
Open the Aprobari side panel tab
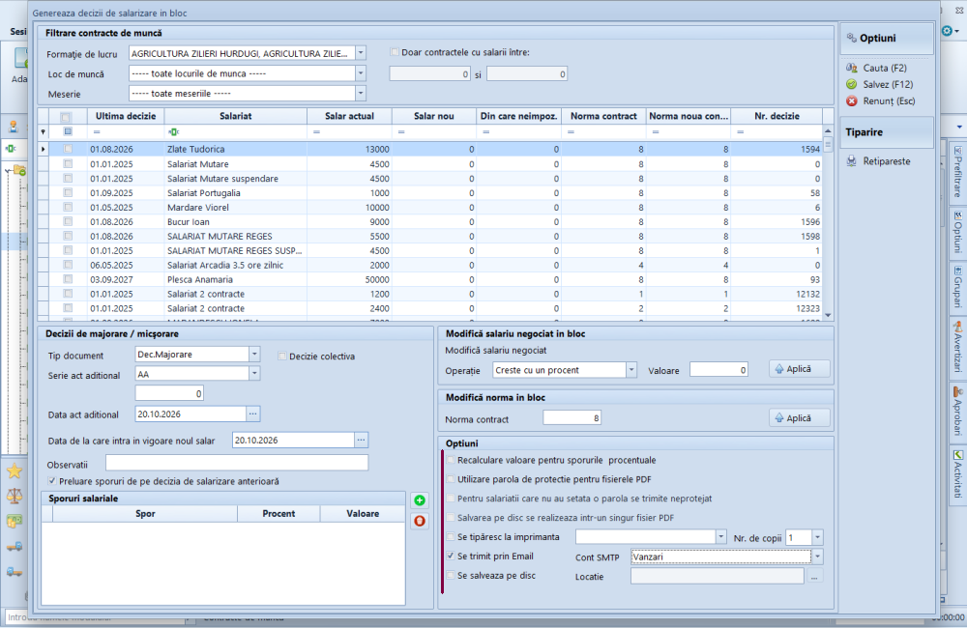[957, 411]
